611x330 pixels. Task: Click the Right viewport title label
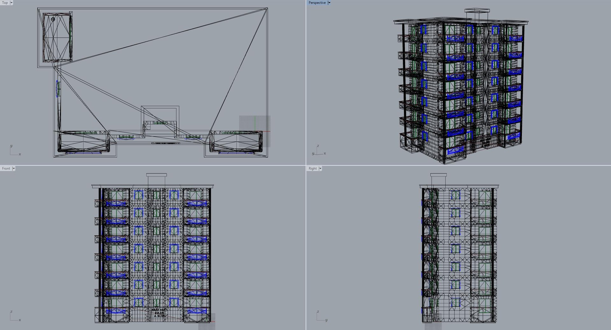[x=313, y=168]
